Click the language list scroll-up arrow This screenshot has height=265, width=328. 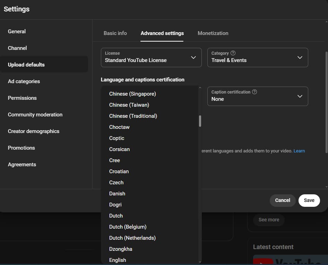point(200,88)
